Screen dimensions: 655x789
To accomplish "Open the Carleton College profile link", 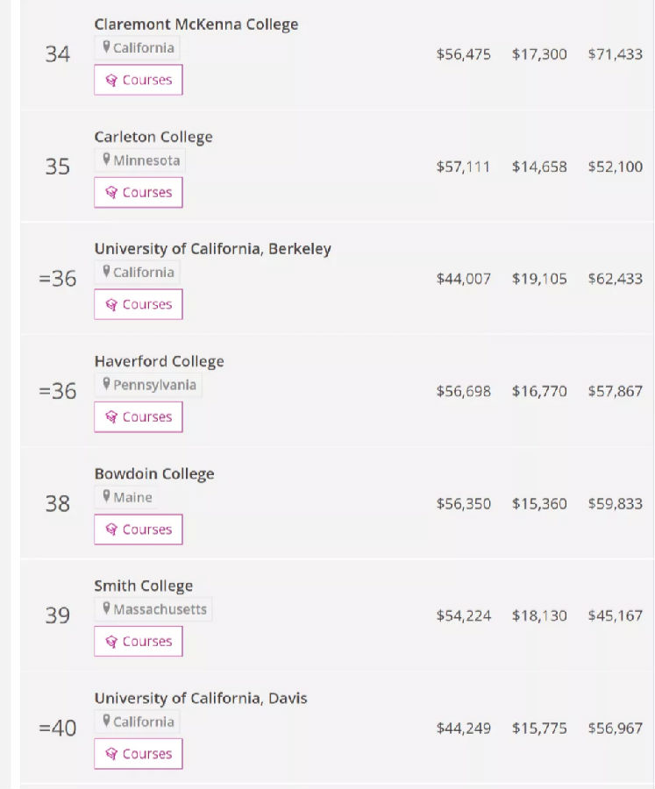I will click(153, 137).
